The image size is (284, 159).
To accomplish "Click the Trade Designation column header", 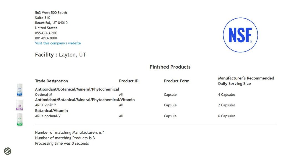I will pos(51,81).
